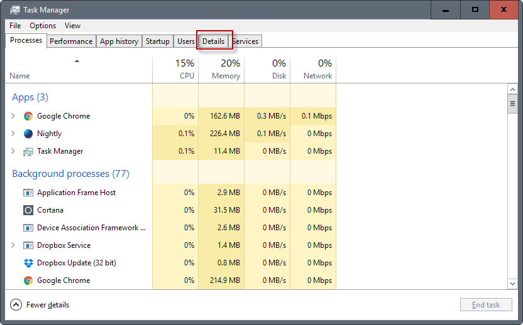Select the Device Association Framework row
The image size is (523, 325).
point(171,228)
